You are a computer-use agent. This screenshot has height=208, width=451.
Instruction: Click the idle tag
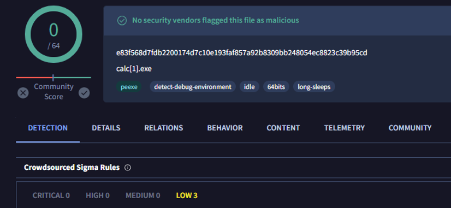tap(250, 87)
